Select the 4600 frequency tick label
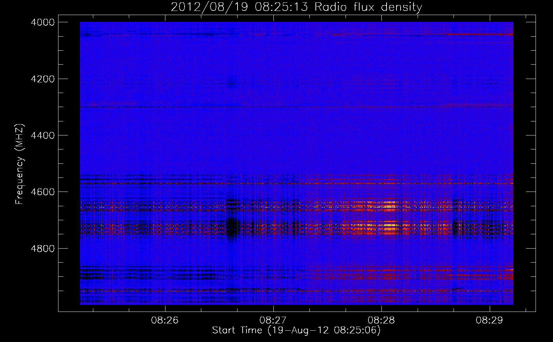Image resolution: width=553 pixels, height=342 pixels. [x=43, y=192]
